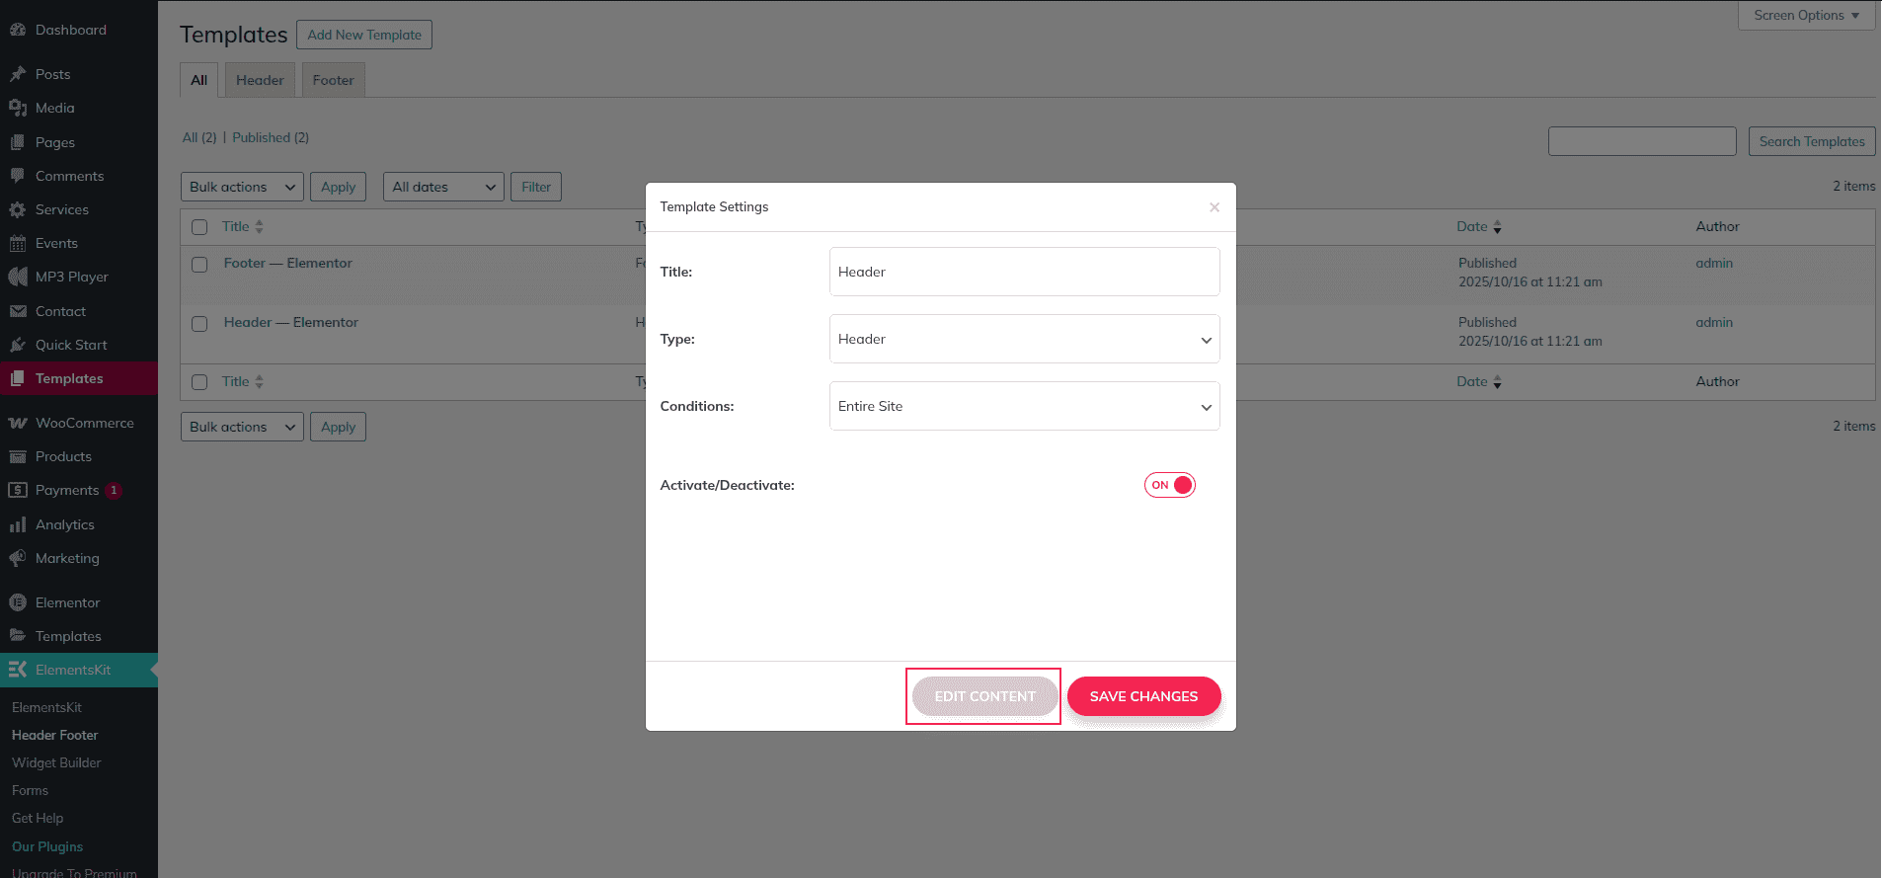Click the Analytics bar chart icon
The image size is (1882, 878).
(x=18, y=524)
